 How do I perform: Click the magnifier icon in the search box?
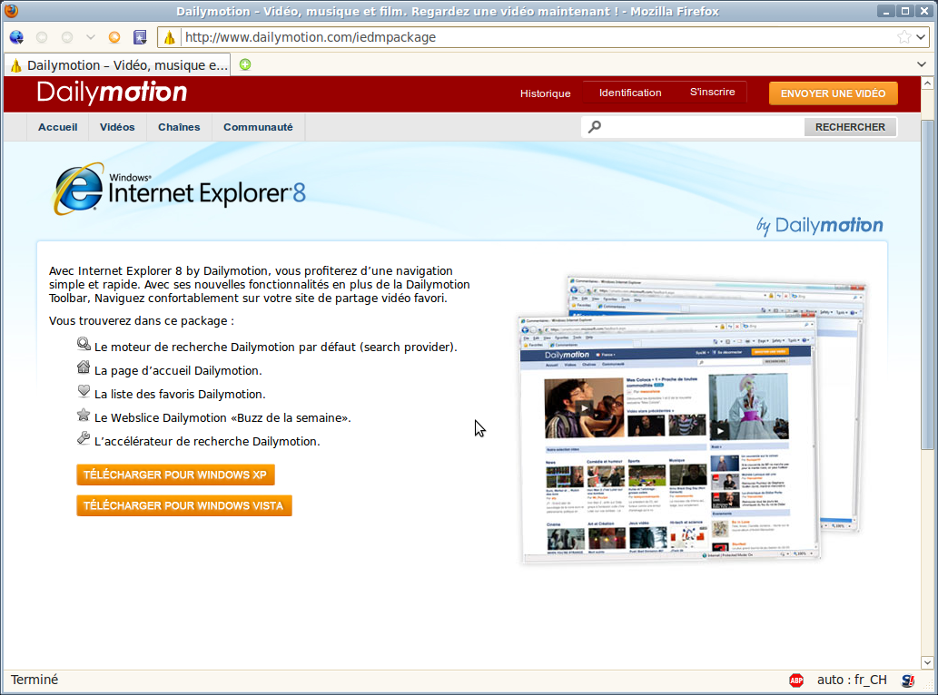[595, 127]
